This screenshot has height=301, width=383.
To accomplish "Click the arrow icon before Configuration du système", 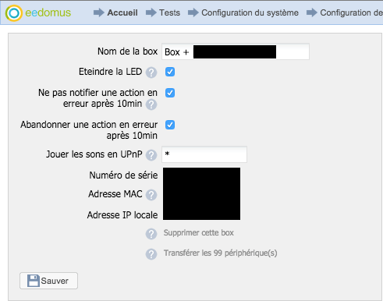I will pos(193,12).
